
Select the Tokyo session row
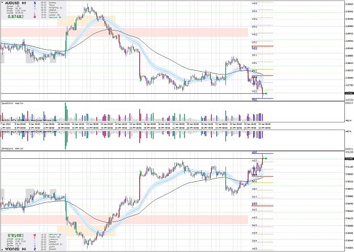click(49, 5)
